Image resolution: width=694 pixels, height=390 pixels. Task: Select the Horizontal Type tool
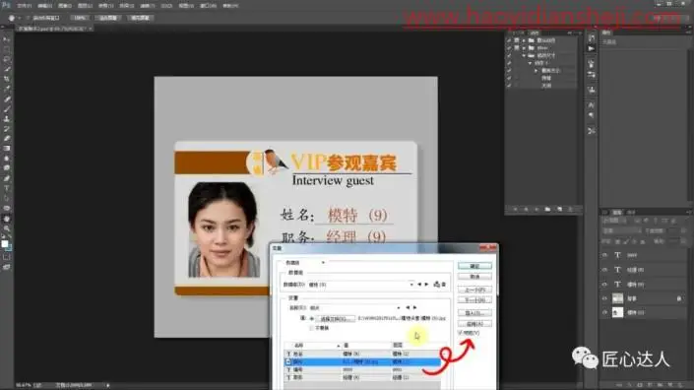coord(7,188)
